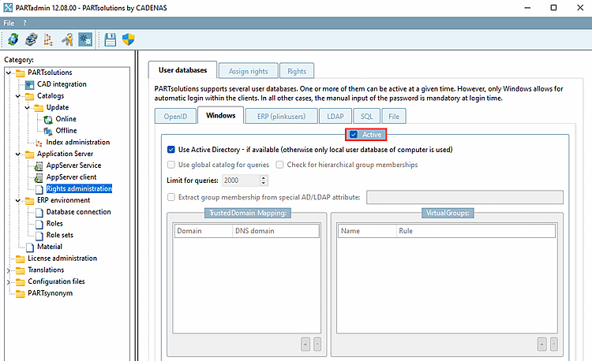
Task: Collapse the Update tree node
Action: pos(27,108)
